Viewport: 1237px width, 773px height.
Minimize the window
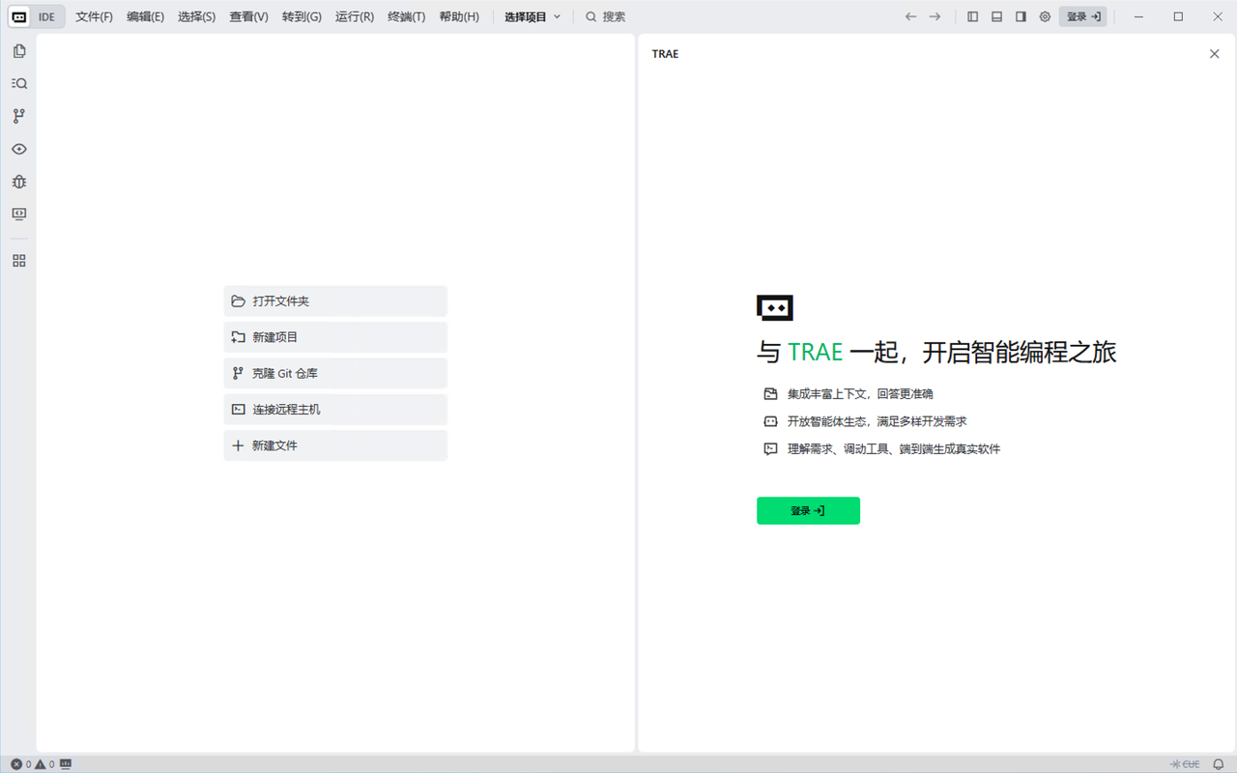[x=1138, y=16]
